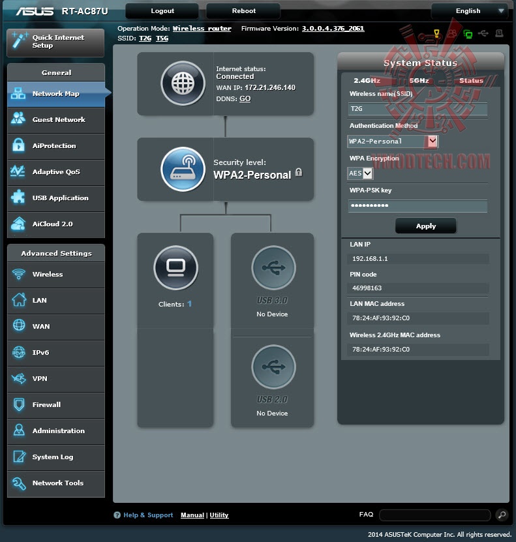Open IPv6 settings
516x542 pixels.
point(56,353)
